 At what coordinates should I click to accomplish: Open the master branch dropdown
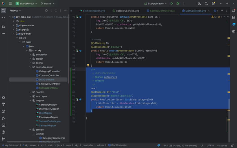(x=47, y=3)
